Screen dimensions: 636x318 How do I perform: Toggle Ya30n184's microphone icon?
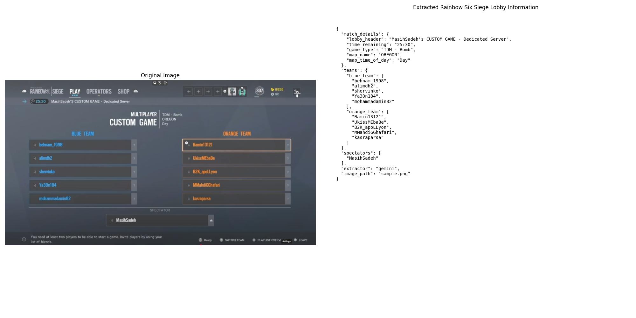point(35,185)
